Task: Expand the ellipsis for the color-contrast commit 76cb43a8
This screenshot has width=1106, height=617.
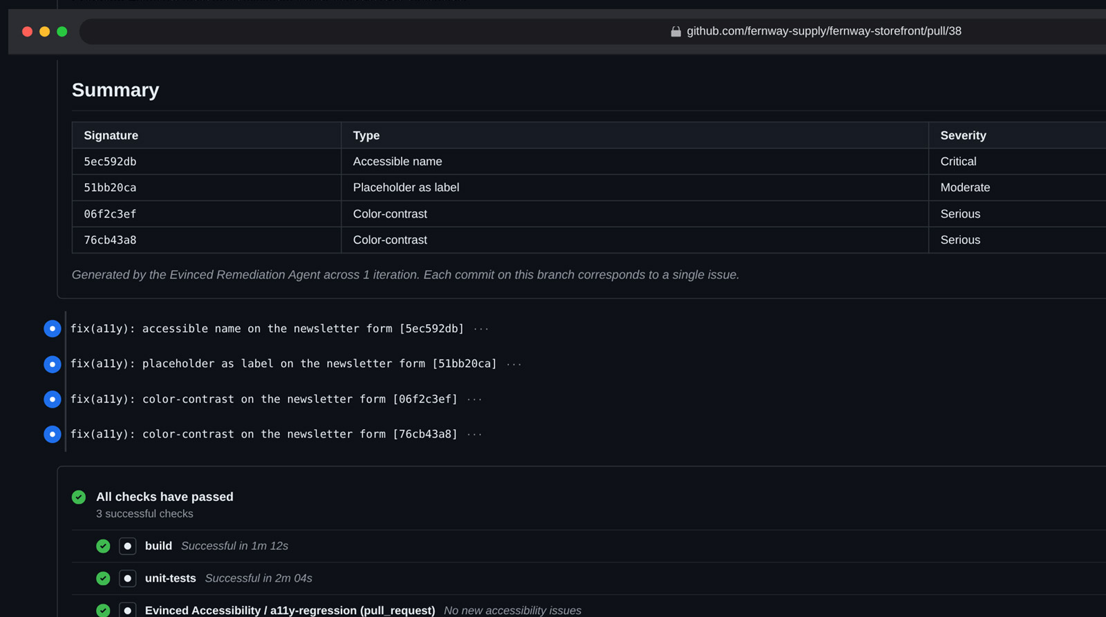Action: 475,435
